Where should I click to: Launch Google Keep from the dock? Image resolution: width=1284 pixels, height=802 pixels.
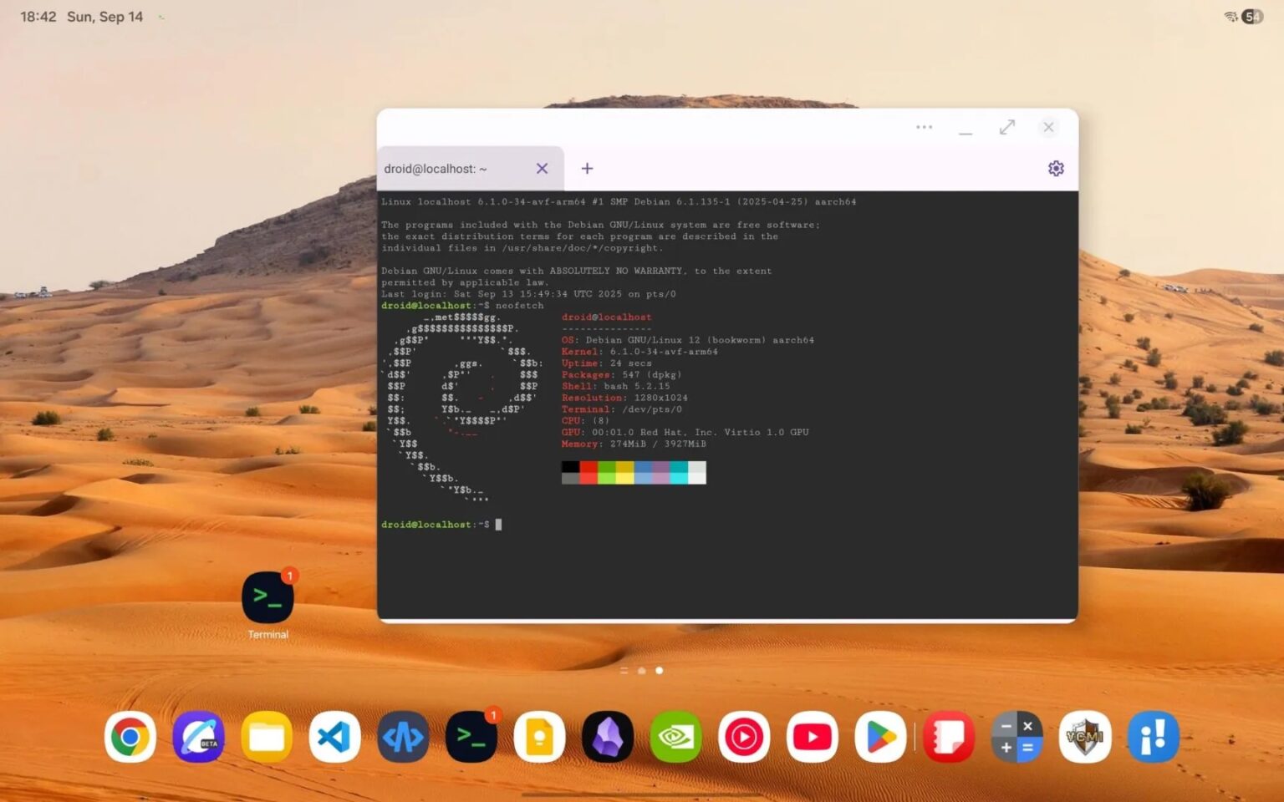click(539, 736)
